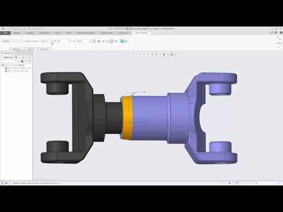This screenshot has width=283, height=212.
Task: Click the binoculars find icon in model tree
Action: [x=22, y=61]
